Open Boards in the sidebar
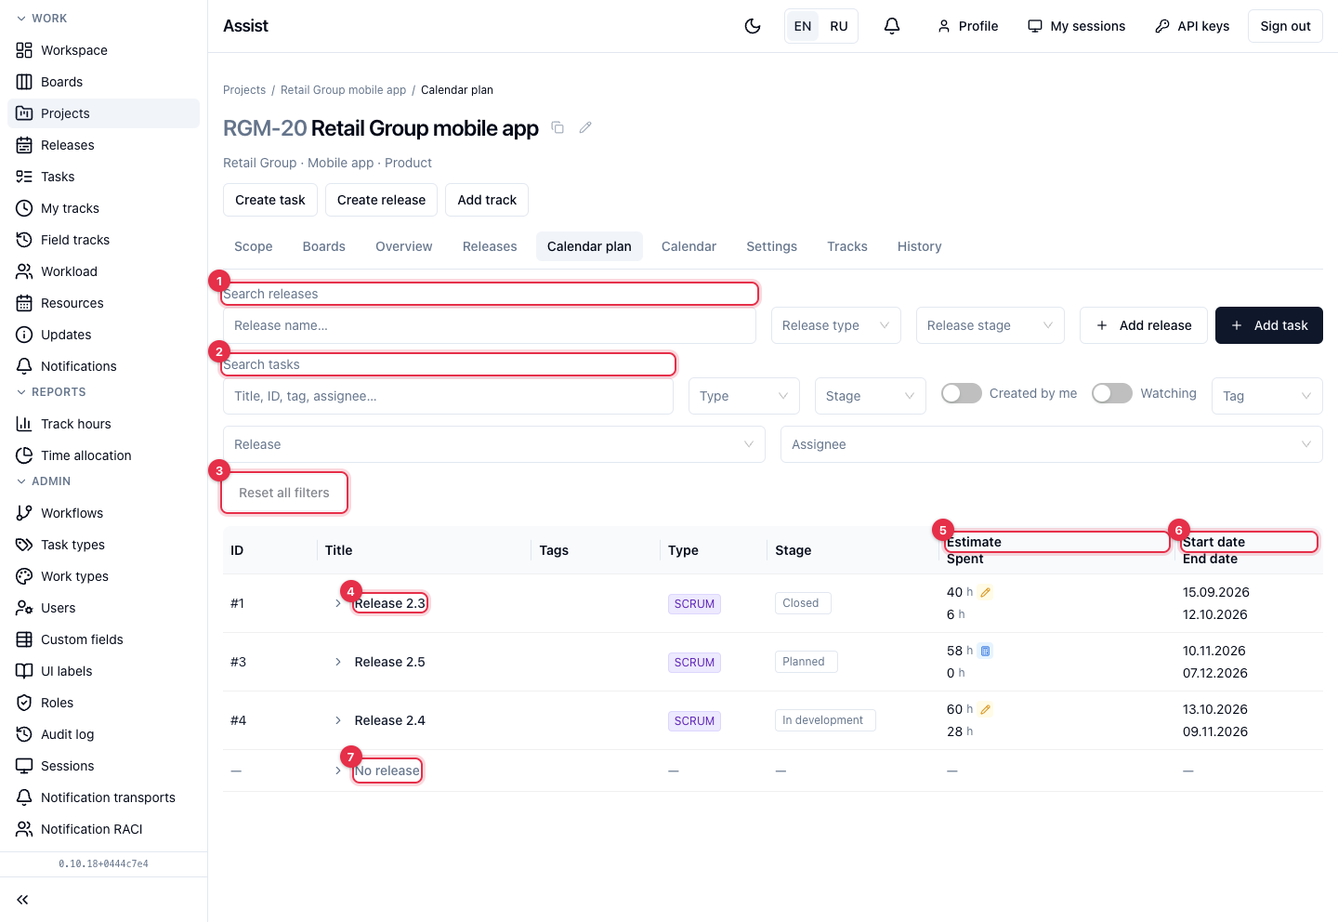 click(103, 82)
